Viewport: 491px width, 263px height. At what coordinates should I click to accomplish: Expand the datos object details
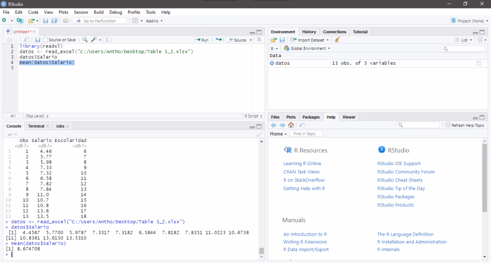(x=272, y=63)
